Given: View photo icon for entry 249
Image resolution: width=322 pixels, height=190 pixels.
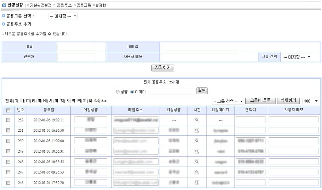Looking at the screenshot, I should point(197,151).
